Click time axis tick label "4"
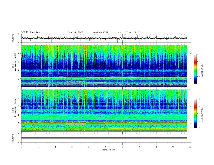This screenshot has height=165, width=214. tap(89, 147)
